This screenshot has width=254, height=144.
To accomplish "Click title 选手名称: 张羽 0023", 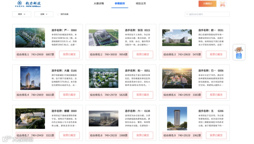I will tap(137, 30).
